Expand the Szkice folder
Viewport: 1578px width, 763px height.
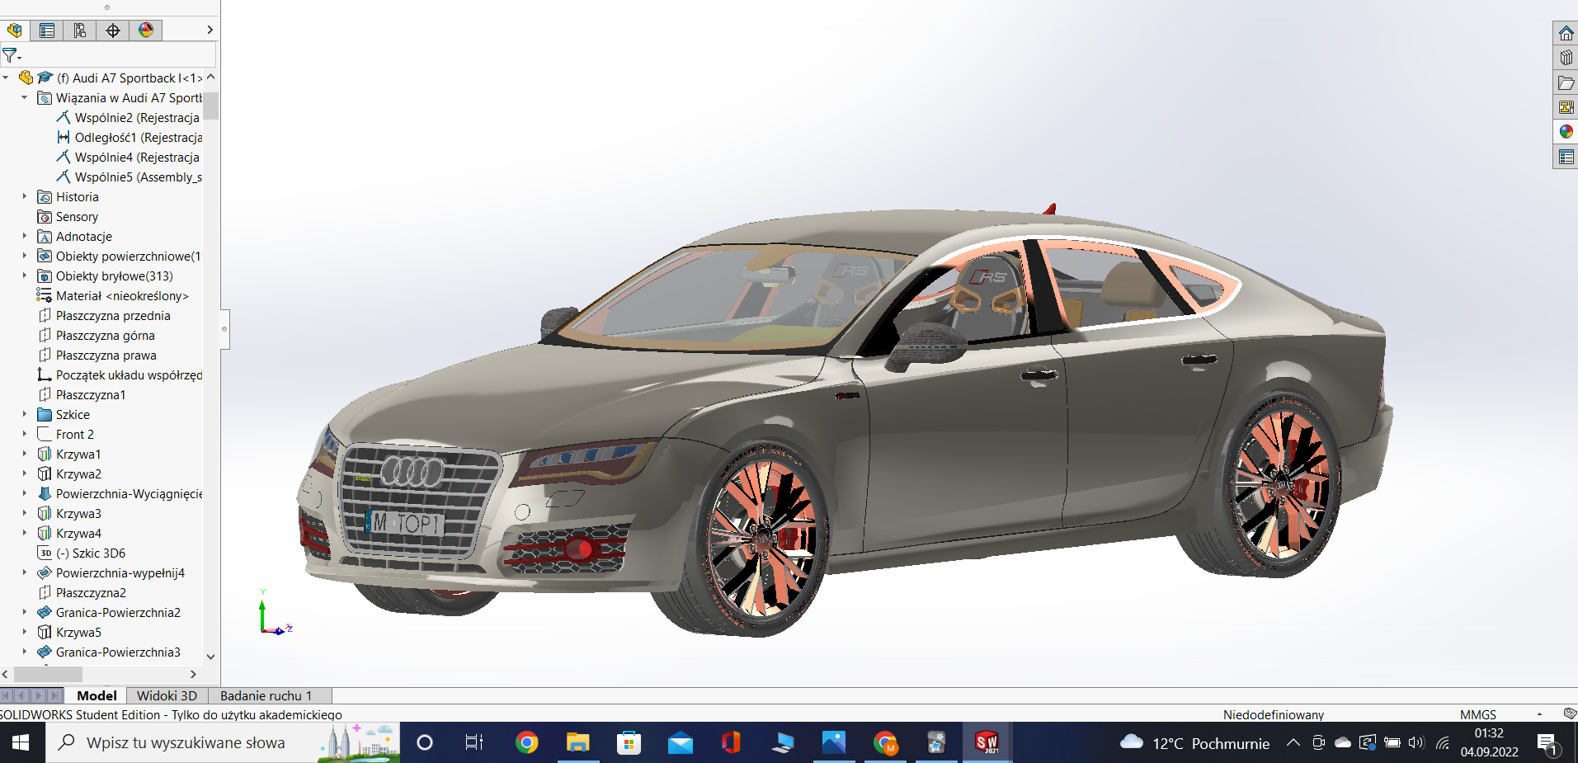[x=24, y=414]
